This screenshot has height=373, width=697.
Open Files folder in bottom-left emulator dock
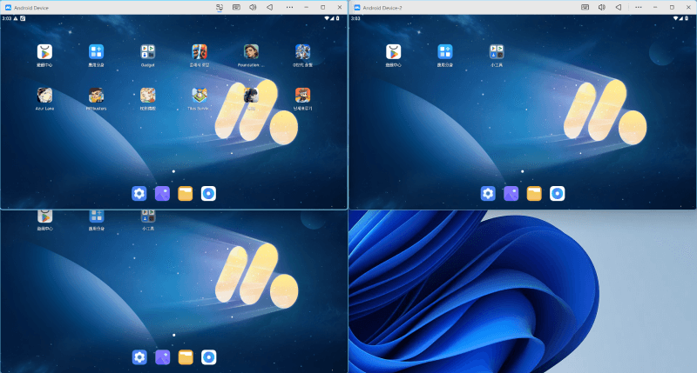(x=186, y=357)
